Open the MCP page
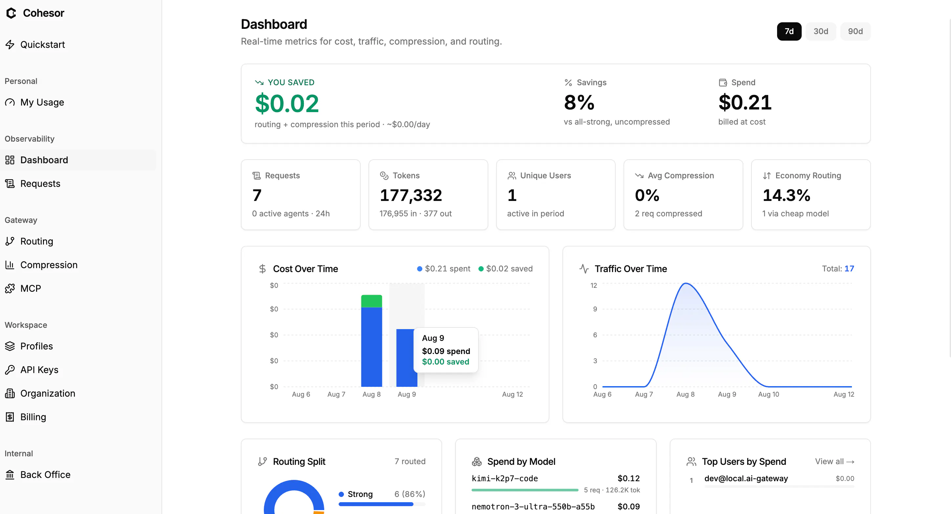The height and width of the screenshot is (514, 951). tap(78, 288)
